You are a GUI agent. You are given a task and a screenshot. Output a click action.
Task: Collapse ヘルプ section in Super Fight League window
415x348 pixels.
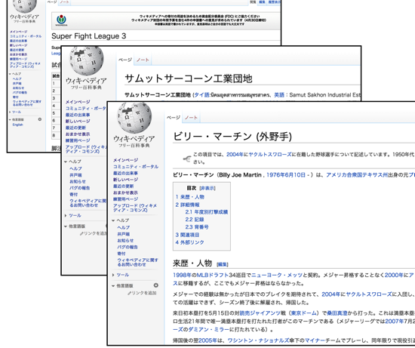(x=15, y=74)
